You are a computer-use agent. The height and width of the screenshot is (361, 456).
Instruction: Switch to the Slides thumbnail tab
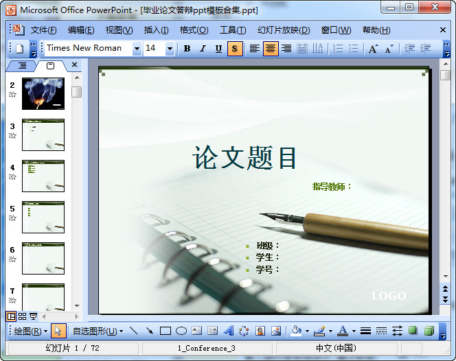(50, 66)
